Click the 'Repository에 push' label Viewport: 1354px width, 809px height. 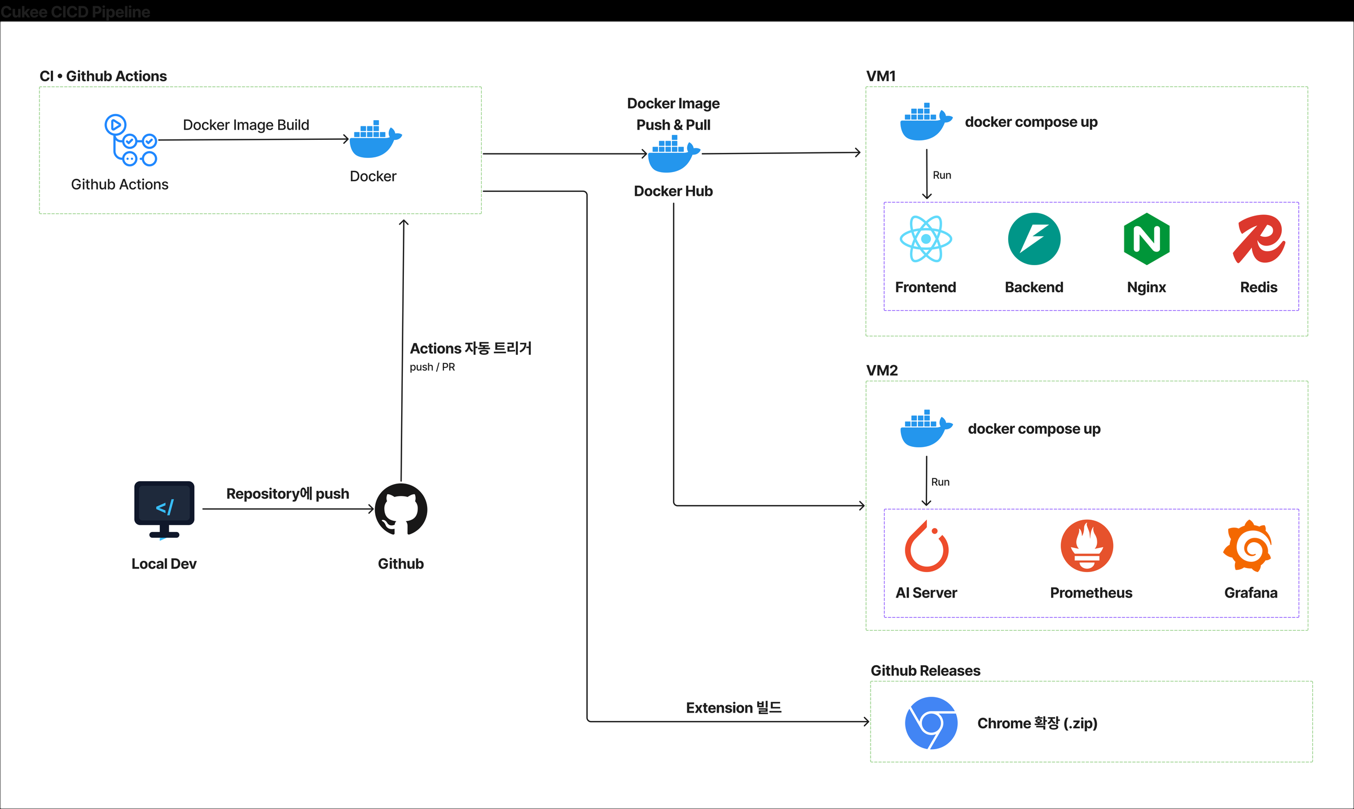288,494
